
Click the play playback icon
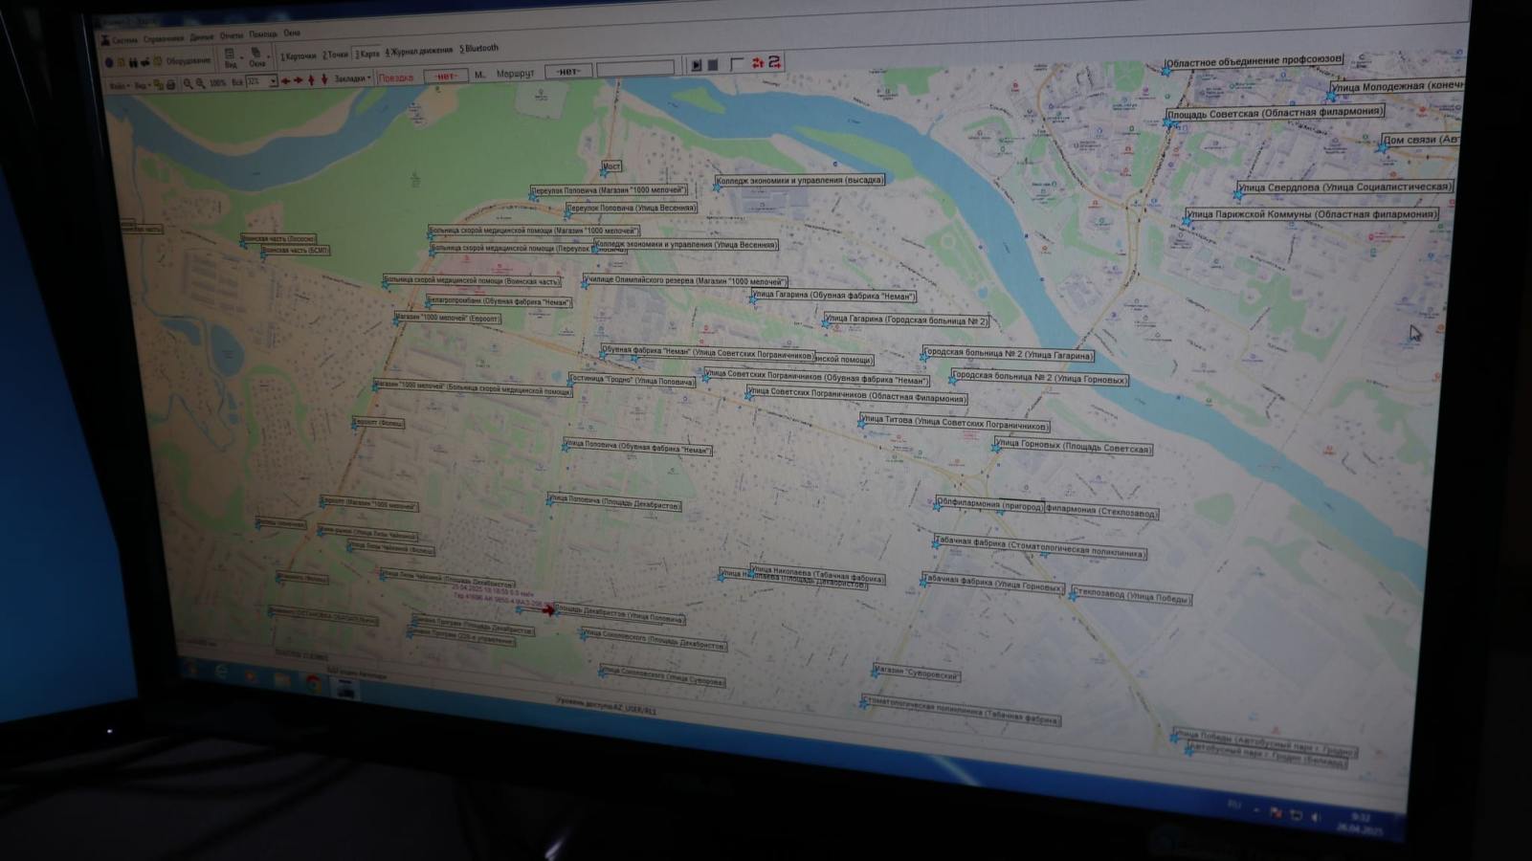click(x=696, y=64)
